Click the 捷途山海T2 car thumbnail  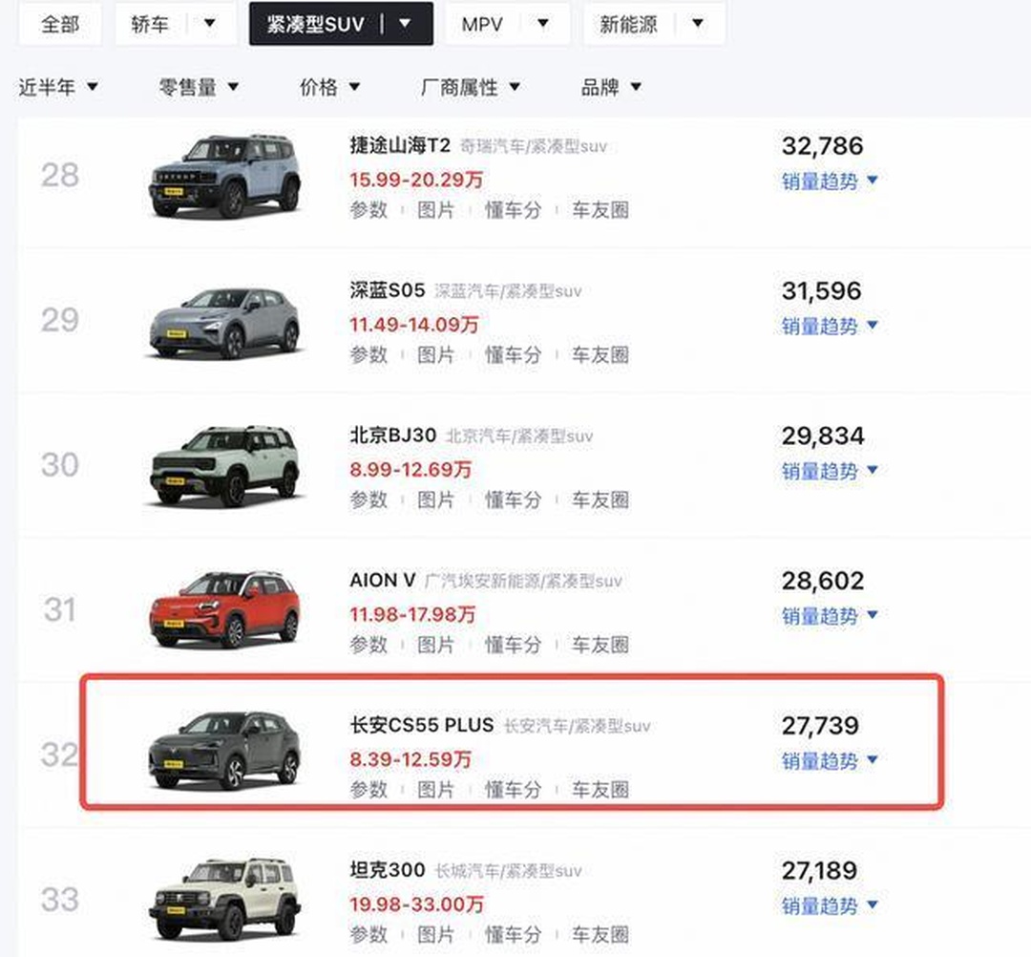(x=225, y=175)
